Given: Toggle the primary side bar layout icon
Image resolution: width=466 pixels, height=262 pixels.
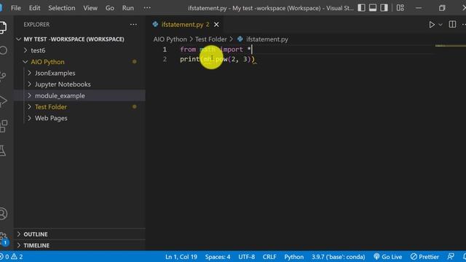Looking at the screenshot, I should pos(361,8).
